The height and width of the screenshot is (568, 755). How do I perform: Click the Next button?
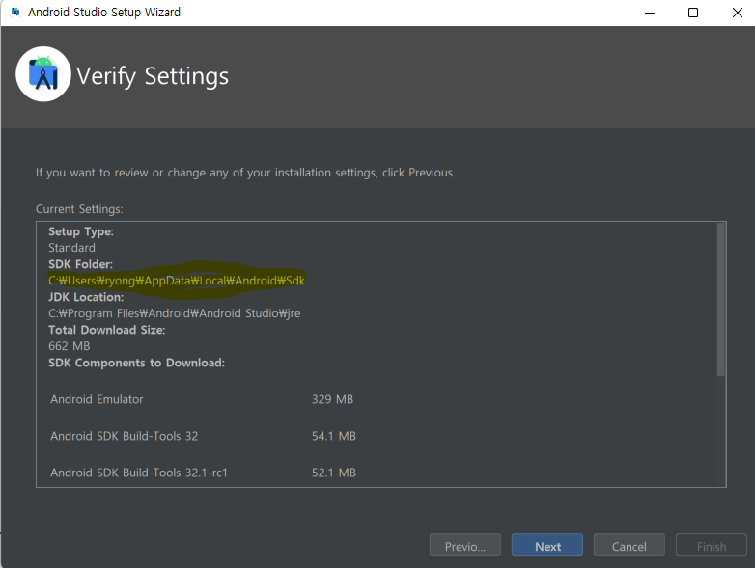[x=547, y=546]
